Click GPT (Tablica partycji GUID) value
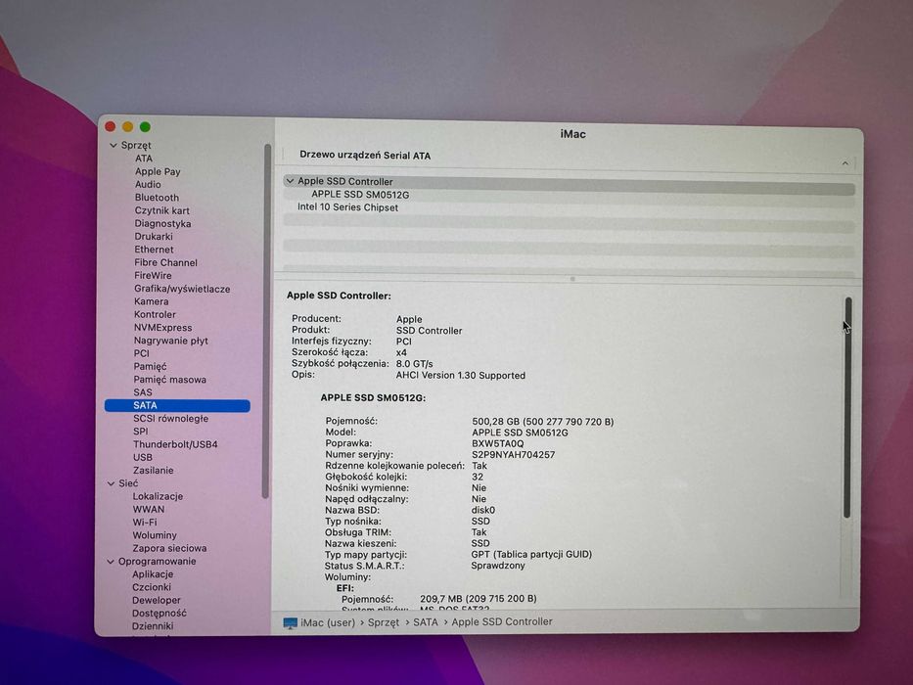The height and width of the screenshot is (685, 913). coord(531,555)
